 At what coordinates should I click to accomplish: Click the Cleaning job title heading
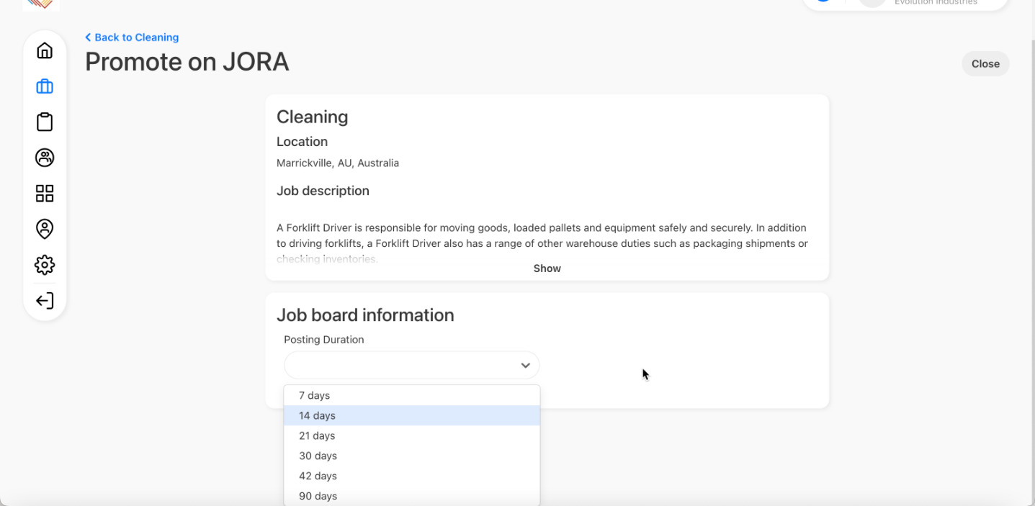[312, 117]
